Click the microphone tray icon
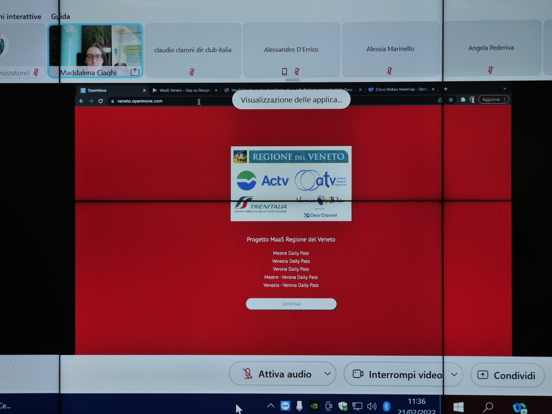 tap(299, 406)
